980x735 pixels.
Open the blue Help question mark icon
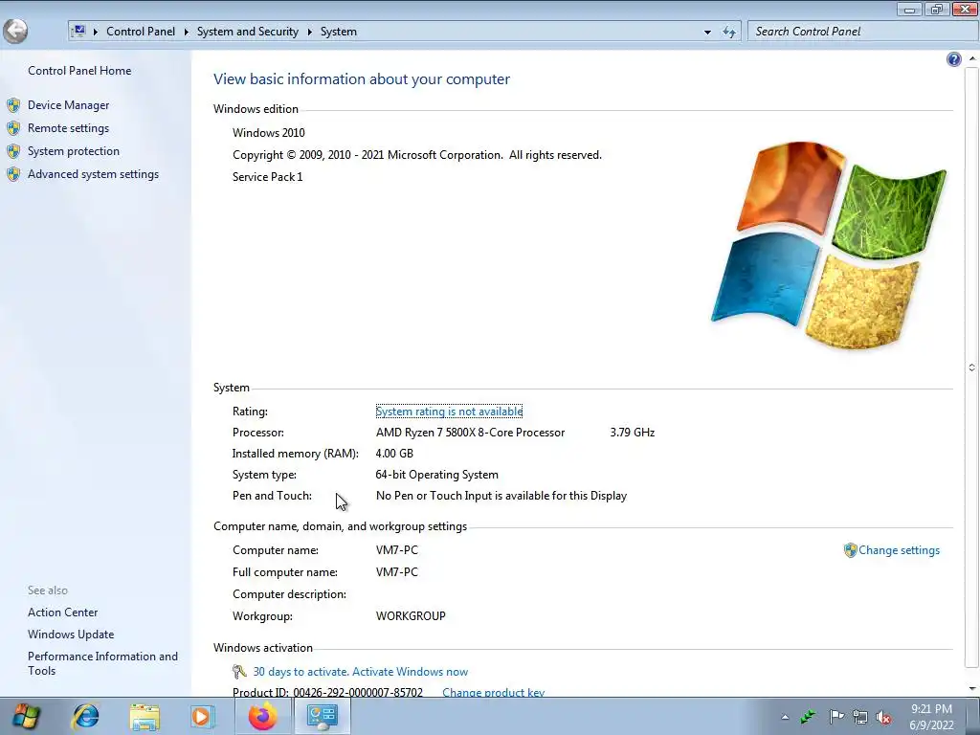(954, 59)
